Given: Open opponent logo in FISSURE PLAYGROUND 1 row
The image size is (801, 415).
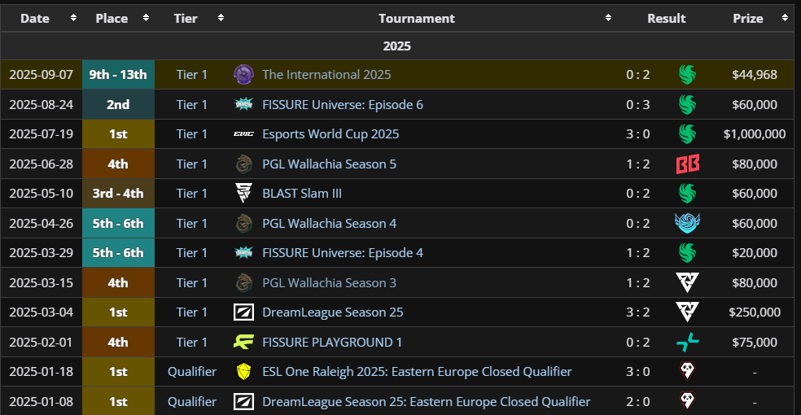Looking at the screenshot, I should [x=687, y=343].
